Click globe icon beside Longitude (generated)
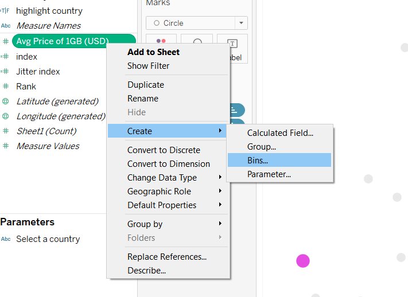Viewport: 408px width, 297px height. [6, 116]
